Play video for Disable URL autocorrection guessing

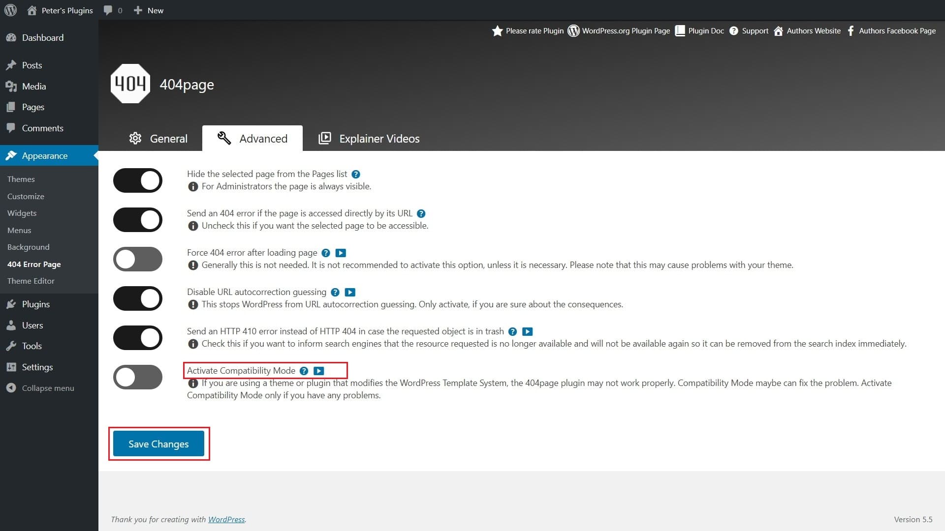(x=350, y=293)
